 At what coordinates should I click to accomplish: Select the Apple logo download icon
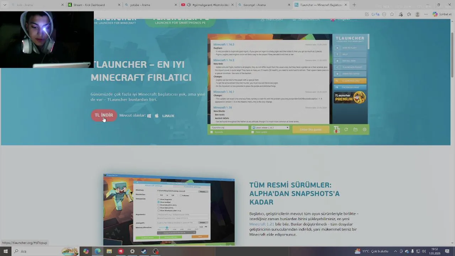coord(157,116)
